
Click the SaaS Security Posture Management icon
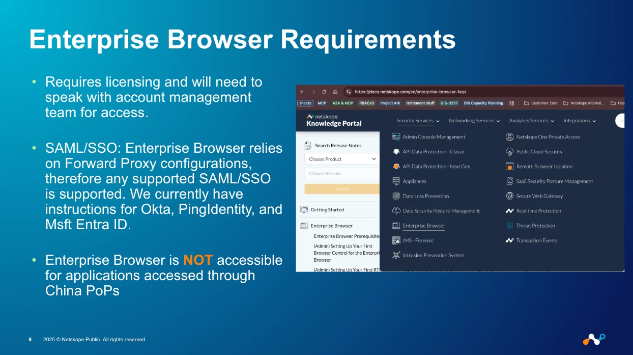(509, 181)
